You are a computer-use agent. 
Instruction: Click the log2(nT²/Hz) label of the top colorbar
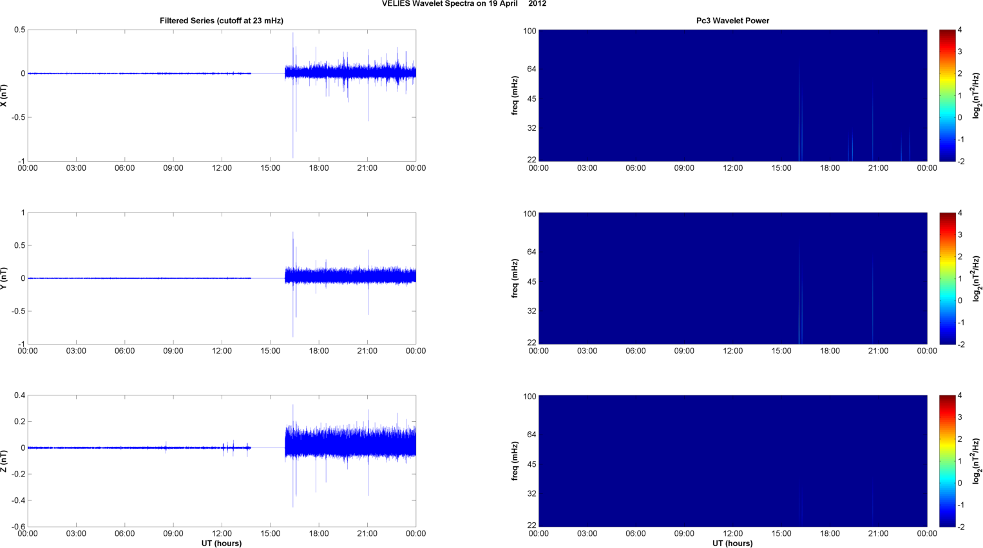click(x=976, y=95)
